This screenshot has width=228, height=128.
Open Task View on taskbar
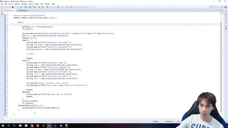tap(14, 126)
